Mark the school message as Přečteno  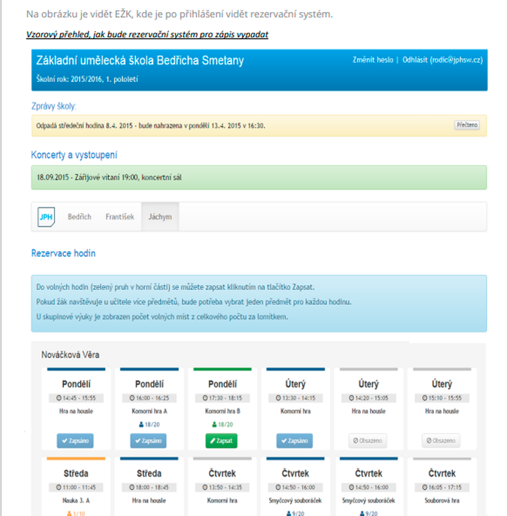click(467, 125)
